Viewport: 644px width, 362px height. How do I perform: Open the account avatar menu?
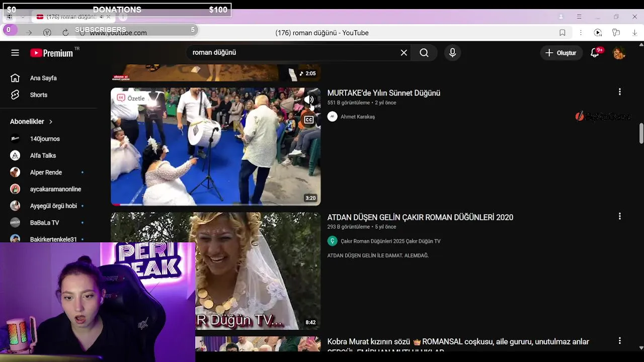[x=619, y=53]
